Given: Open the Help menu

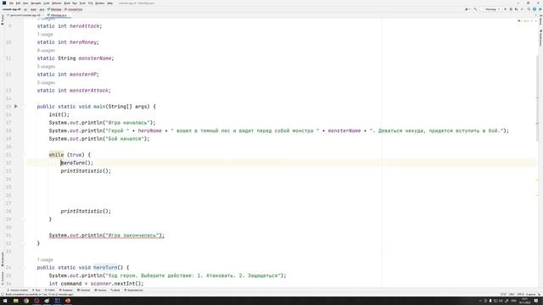Looking at the screenshot, I should [x=109, y=3].
